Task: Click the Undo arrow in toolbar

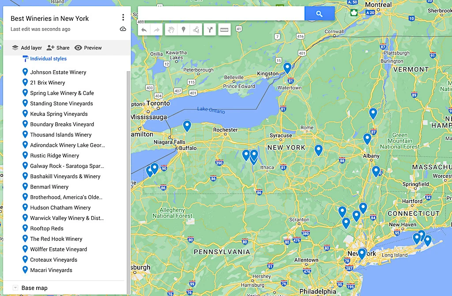Action: [144, 30]
